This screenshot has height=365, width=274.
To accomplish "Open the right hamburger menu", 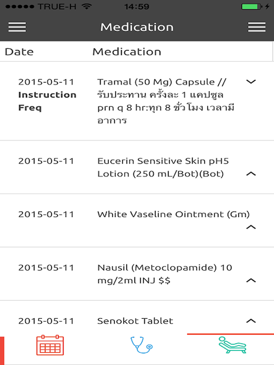I will coord(257,27).
